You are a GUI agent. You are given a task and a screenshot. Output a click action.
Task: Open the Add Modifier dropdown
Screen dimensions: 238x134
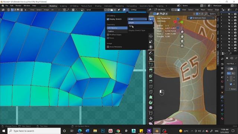(x=231, y=64)
